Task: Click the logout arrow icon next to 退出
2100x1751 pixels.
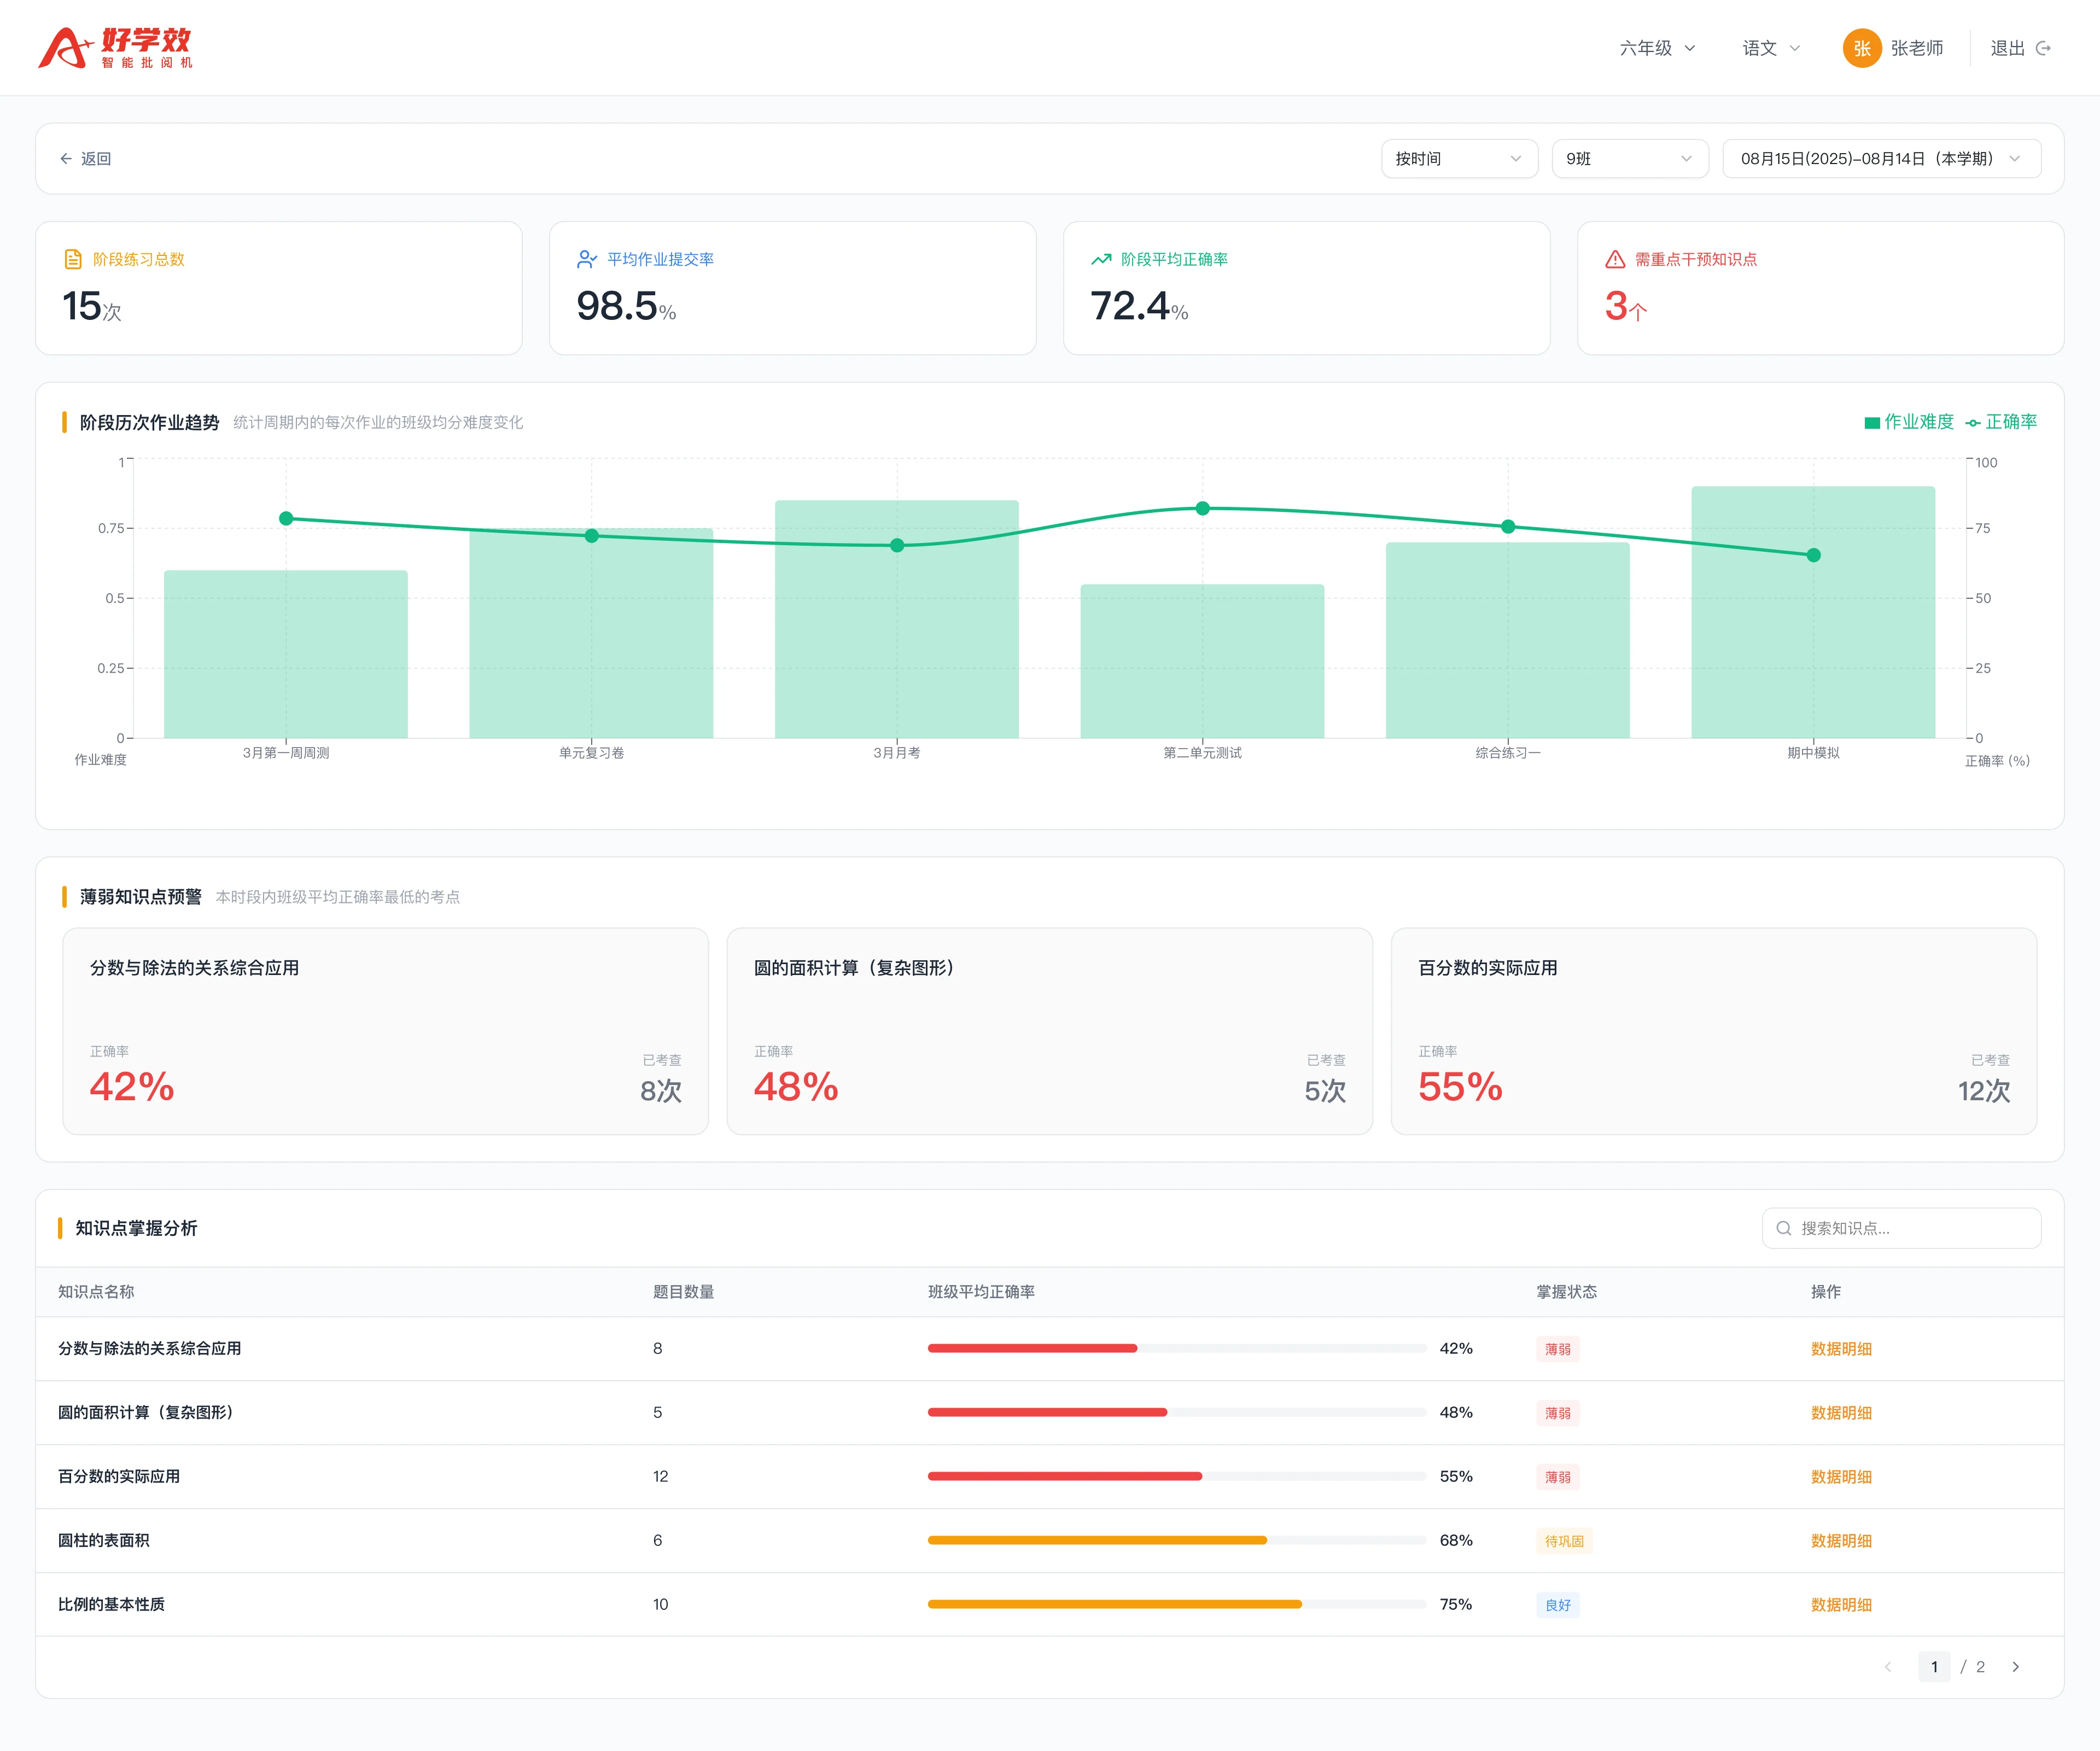Action: click(x=2044, y=48)
